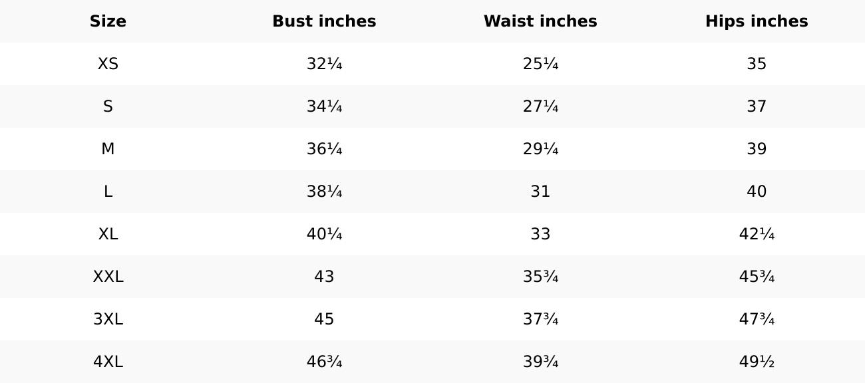Select the M size row label
The height and width of the screenshot is (383, 865).
tap(108, 149)
